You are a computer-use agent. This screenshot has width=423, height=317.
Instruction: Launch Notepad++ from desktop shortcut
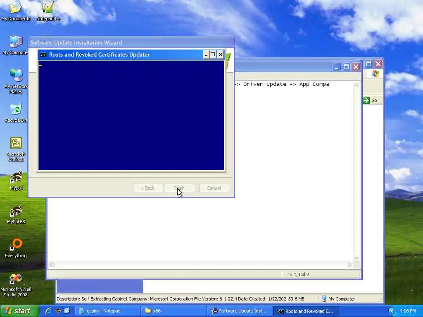(48, 11)
